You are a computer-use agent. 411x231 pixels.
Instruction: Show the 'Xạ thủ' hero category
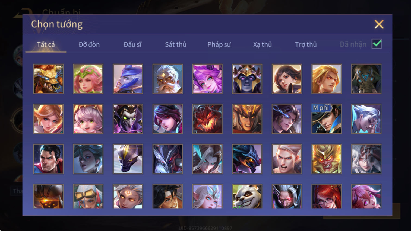click(262, 44)
